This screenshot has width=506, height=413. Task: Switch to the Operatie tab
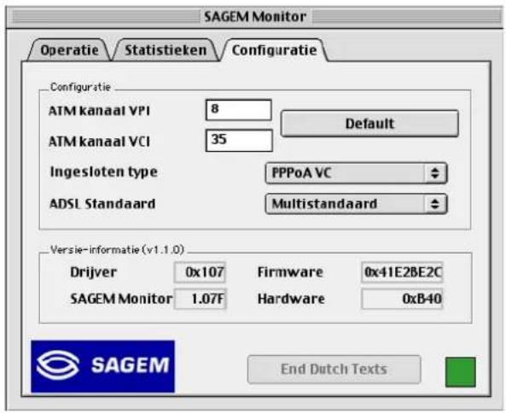tap(69, 50)
